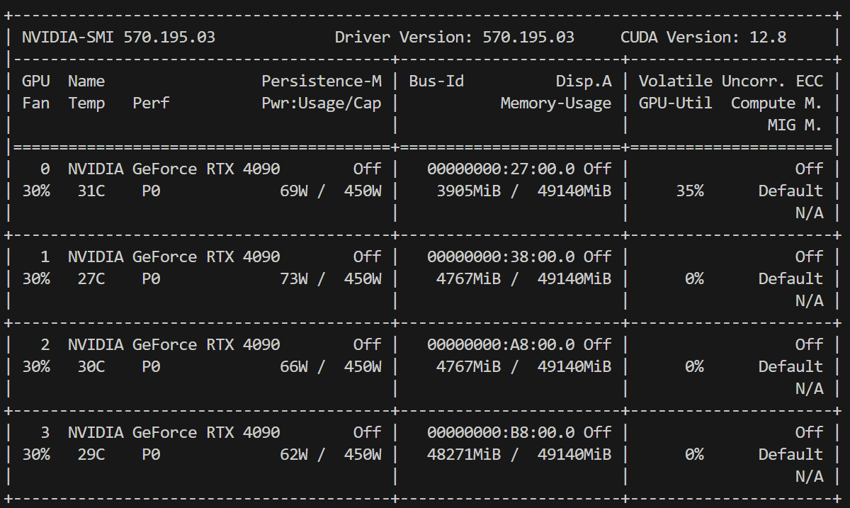Click NVIDIA GeForce RTX 4090 name of GPU 0
The image size is (850, 508).
174,169
